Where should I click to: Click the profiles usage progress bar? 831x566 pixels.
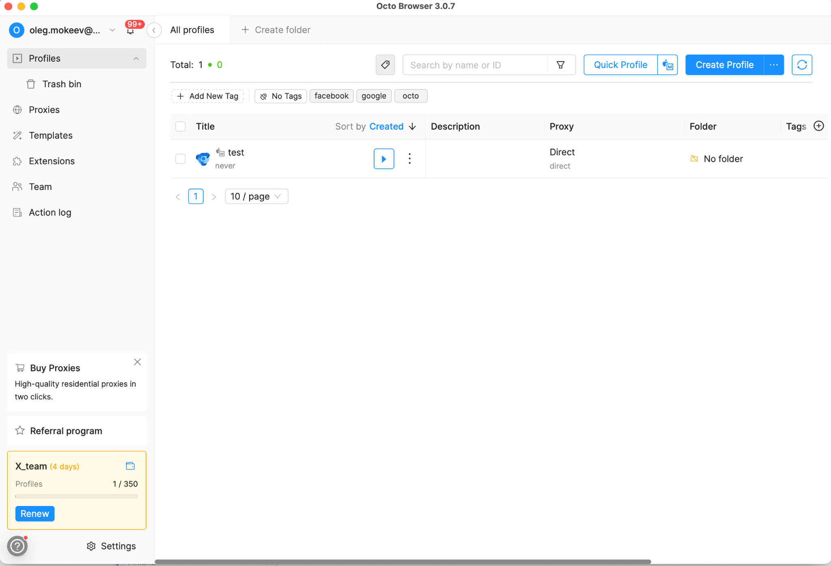click(77, 496)
